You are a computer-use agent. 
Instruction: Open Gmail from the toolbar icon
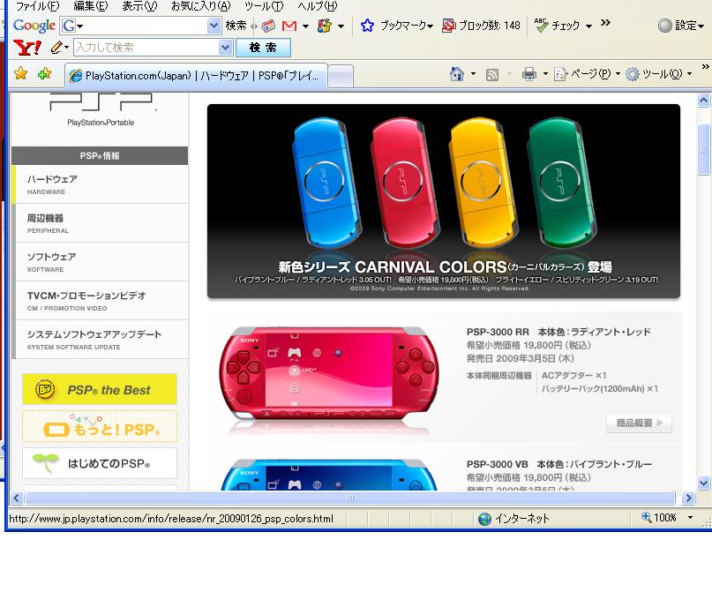(x=289, y=26)
